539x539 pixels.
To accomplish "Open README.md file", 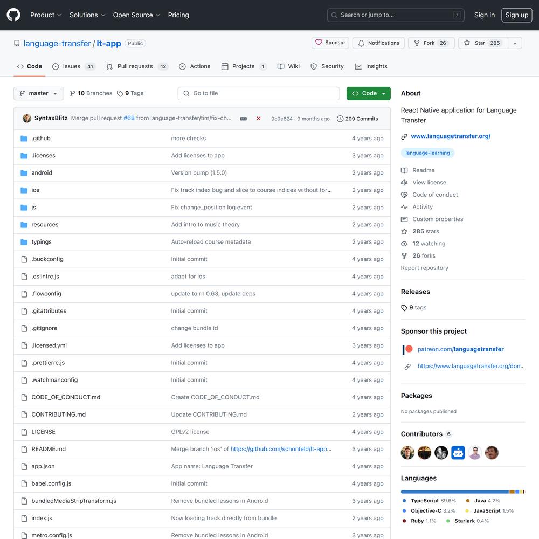I will (x=49, y=449).
